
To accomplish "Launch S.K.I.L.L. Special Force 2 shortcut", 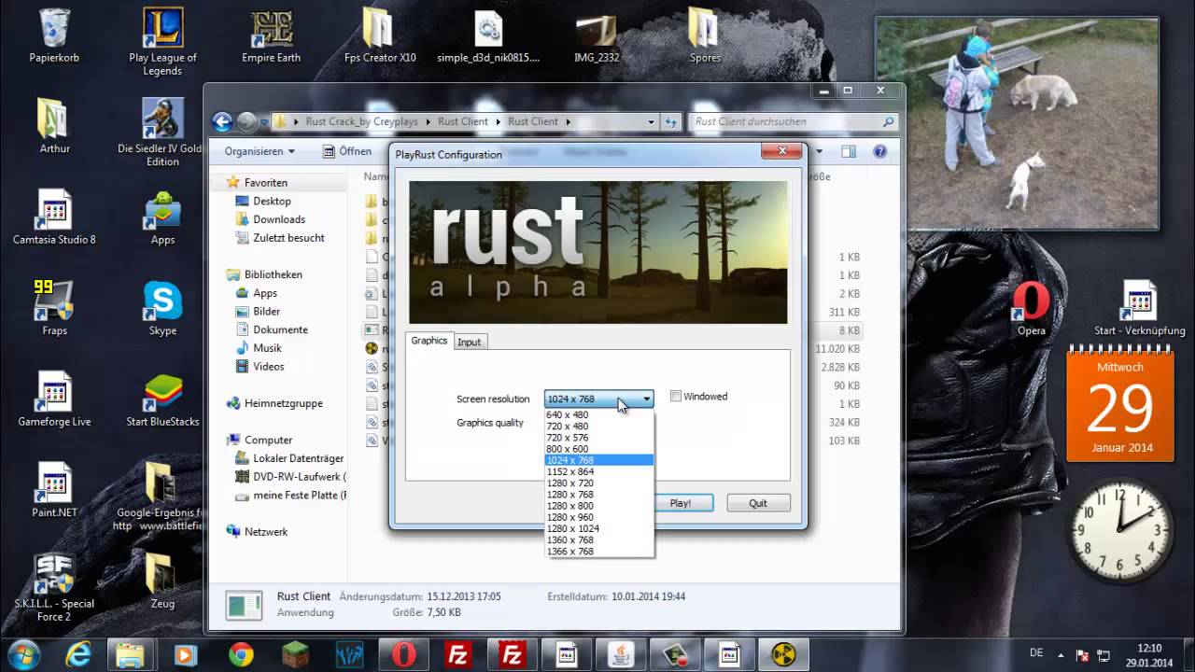I will 54,588.
